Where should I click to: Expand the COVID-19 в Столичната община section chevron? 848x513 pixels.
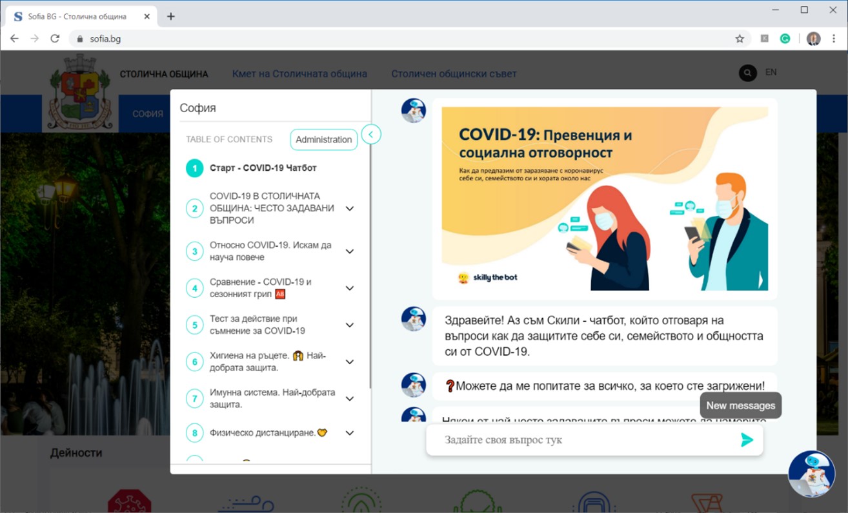(350, 208)
